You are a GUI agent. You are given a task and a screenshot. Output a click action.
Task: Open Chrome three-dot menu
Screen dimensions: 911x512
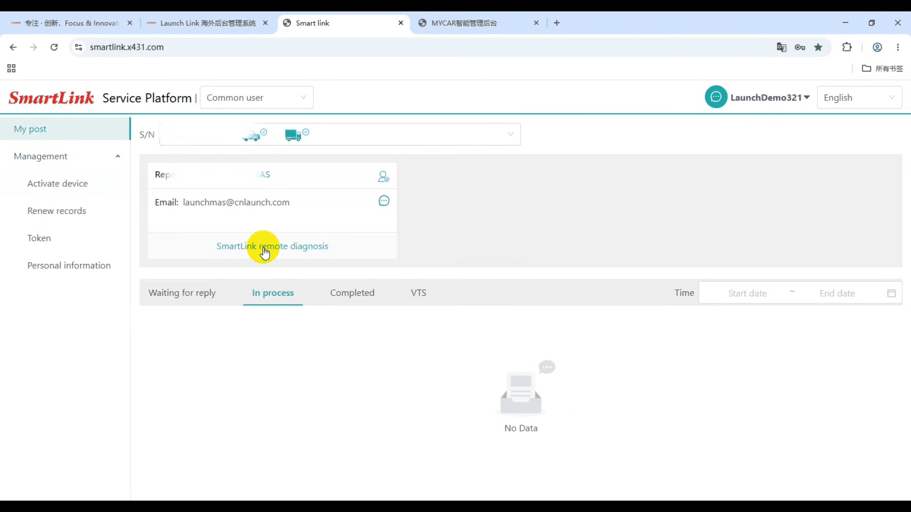point(898,47)
